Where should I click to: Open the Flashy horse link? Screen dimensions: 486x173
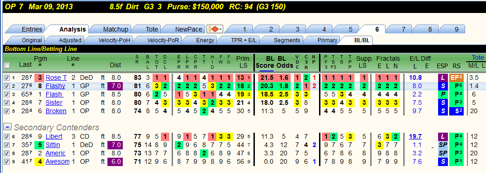click(x=55, y=86)
